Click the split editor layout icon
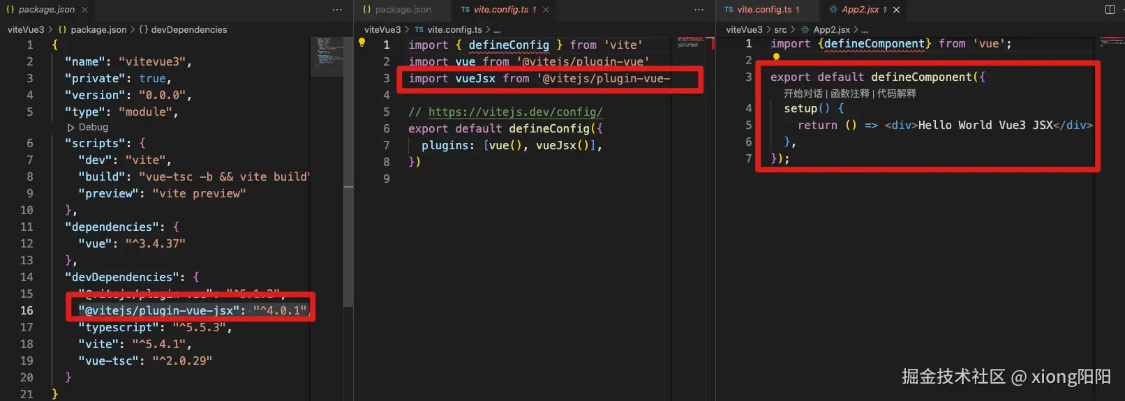The image size is (1125, 401). (x=1110, y=10)
